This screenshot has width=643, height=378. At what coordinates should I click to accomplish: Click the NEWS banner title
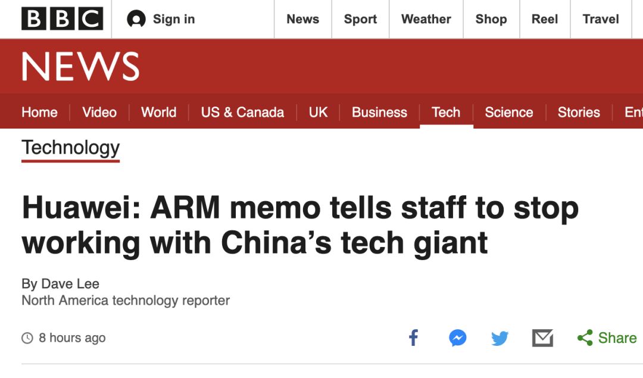point(80,67)
